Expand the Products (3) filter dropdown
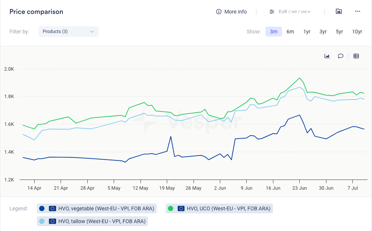Viewport: 372px width, 231px height. click(69, 32)
